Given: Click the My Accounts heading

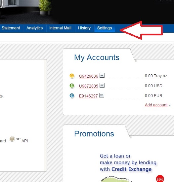Looking at the screenshot, I should point(97,57).
